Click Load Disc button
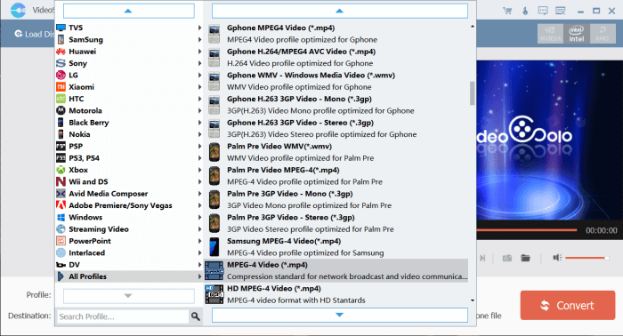Screen dimensions: 623x336 [34, 34]
